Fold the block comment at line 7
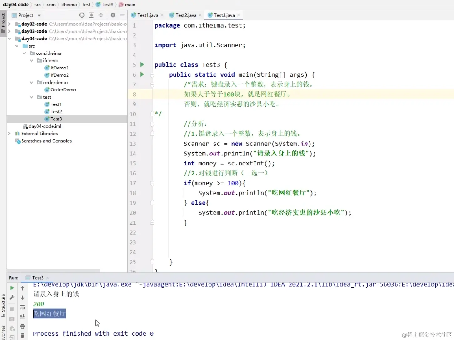The width and height of the screenshot is (454, 340). tap(152, 84)
